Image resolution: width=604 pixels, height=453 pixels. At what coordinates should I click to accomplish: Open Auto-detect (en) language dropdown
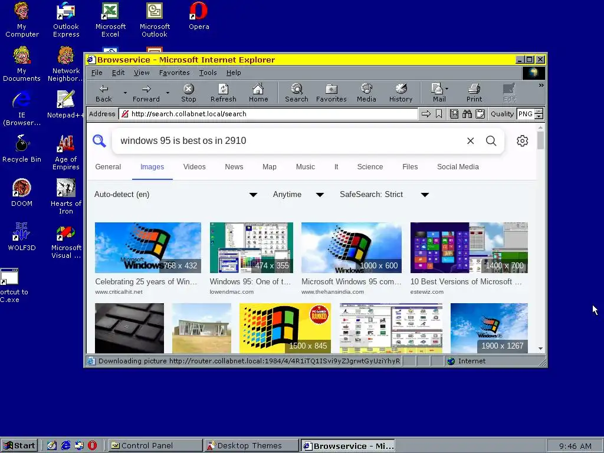tap(176, 195)
